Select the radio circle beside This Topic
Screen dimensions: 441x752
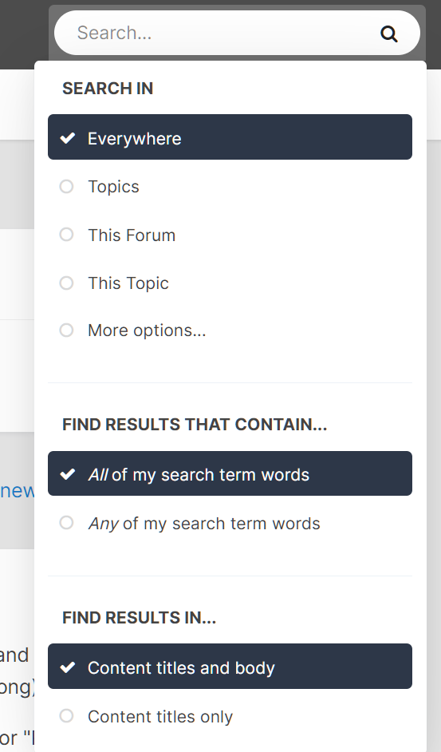[66, 283]
